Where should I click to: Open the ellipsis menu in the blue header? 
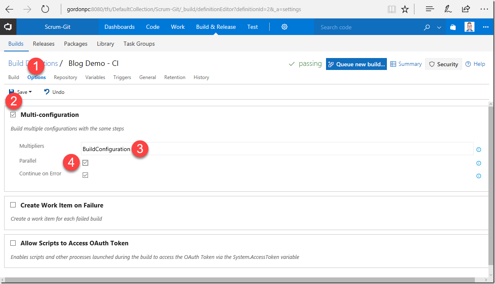coord(486,27)
